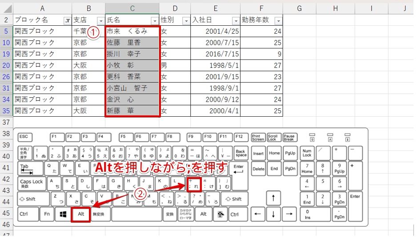Click the left Alt key highlighted in red
The width and height of the screenshot is (417, 237).
(81, 214)
